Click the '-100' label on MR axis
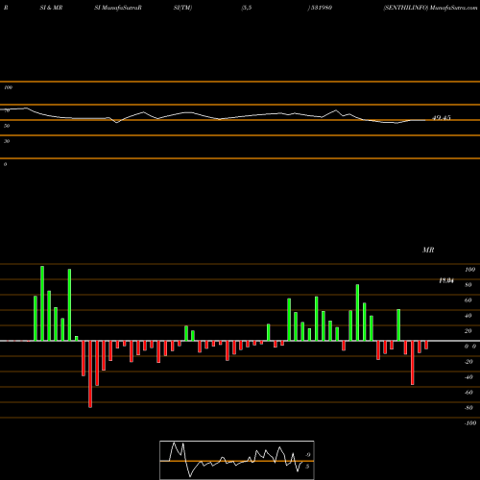The height and width of the screenshot is (480, 480). click(470, 423)
